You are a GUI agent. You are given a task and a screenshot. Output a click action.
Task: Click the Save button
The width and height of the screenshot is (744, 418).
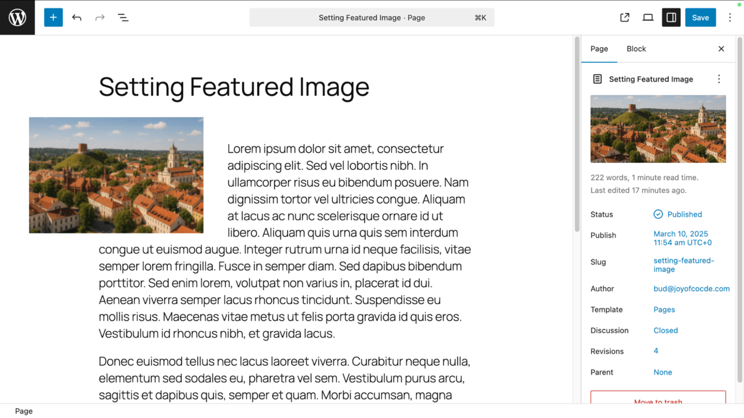(x=700, y=17)
